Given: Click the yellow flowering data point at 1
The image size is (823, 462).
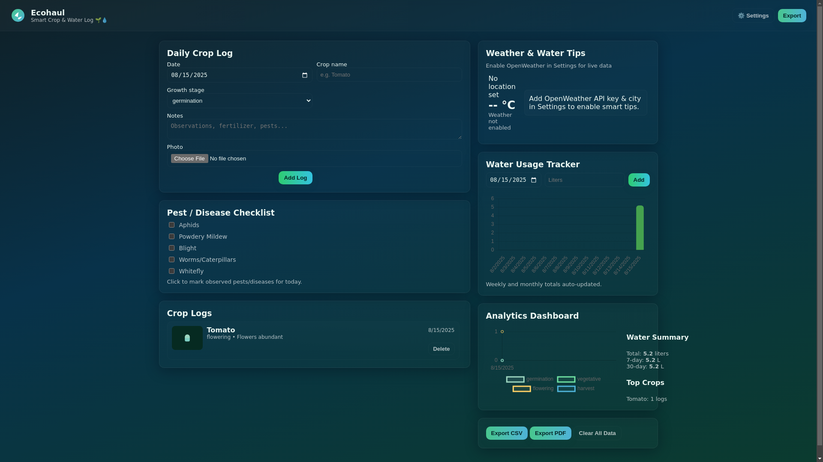Looking at the screenshot, I should pyautogui.click(x=502, y=332).
